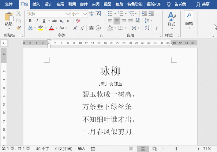Click the multilevel list icon
This screenshot has width=217, height=152.
131,14
